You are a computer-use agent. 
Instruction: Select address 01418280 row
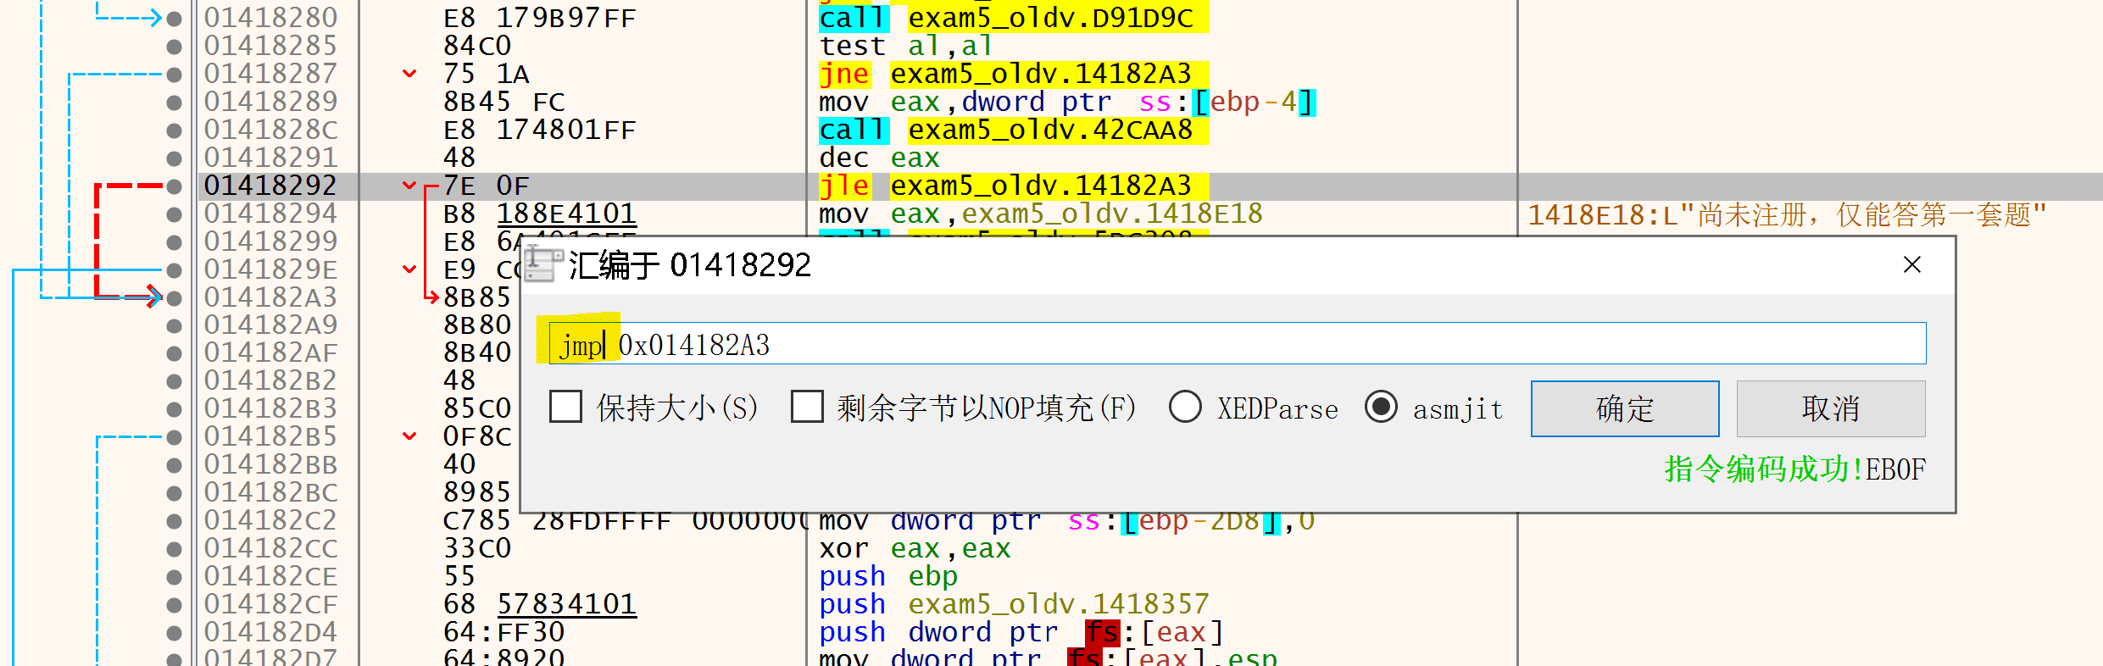pos(270,18)
